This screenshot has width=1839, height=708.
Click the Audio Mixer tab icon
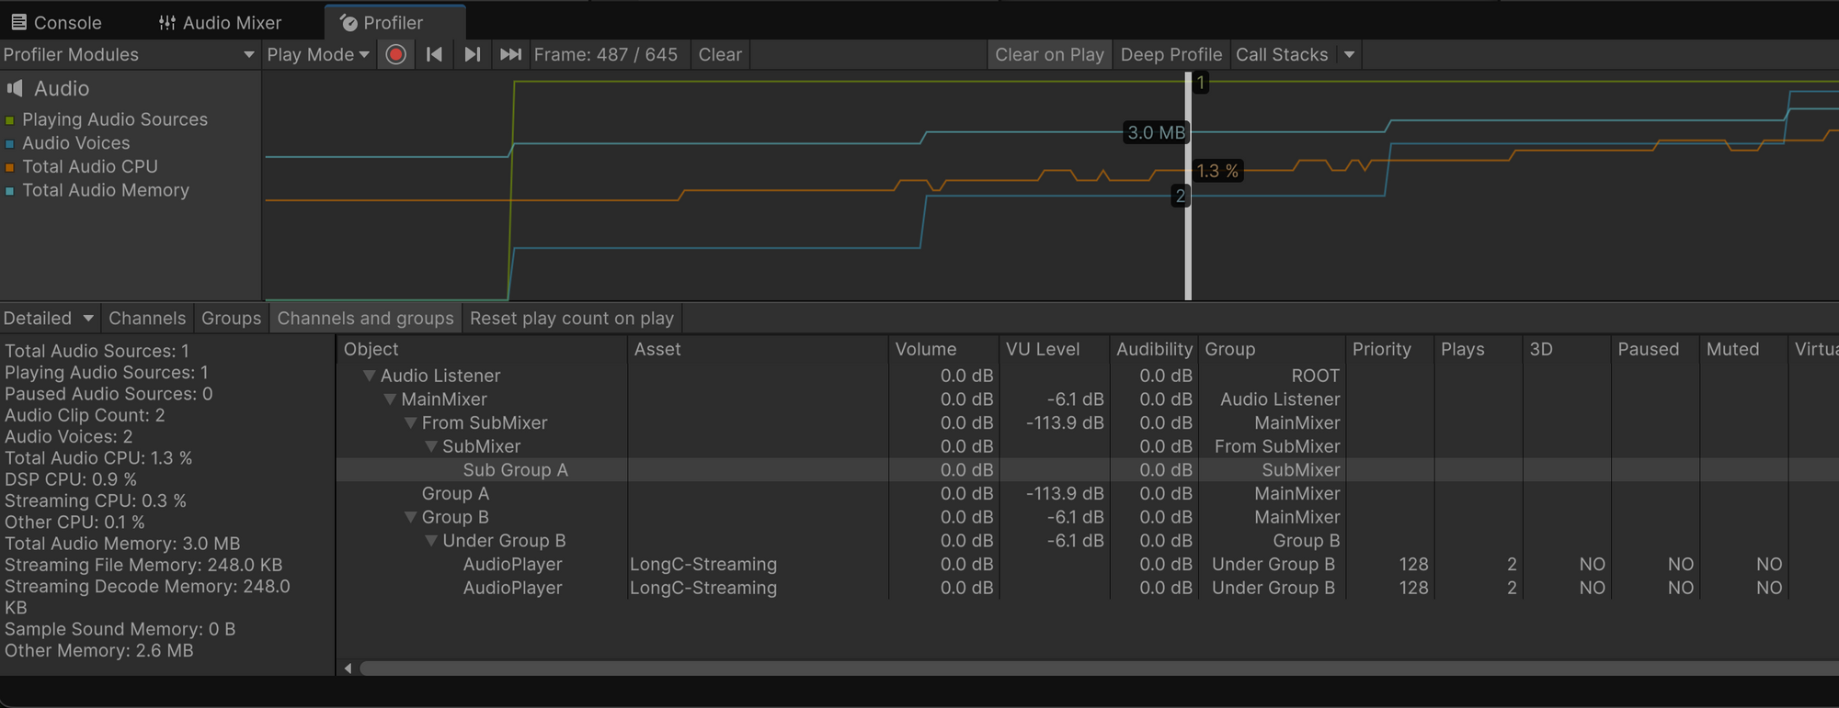[x=166, y=22]
